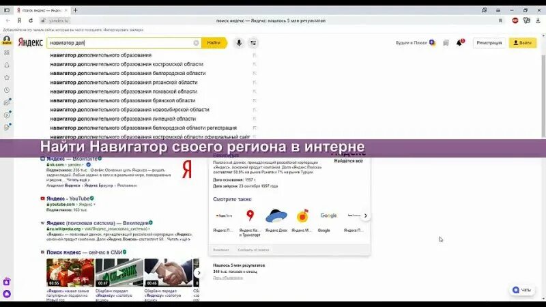Image resolution: width=546 pixels, height=307 pixels.
Task: Show more news videos with the carousel arrow
Action: pos(198,272)
